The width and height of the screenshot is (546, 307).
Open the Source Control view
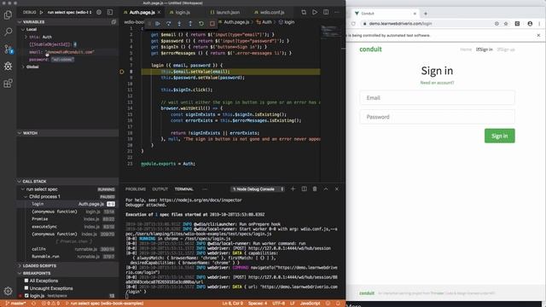tap(8, 49)
